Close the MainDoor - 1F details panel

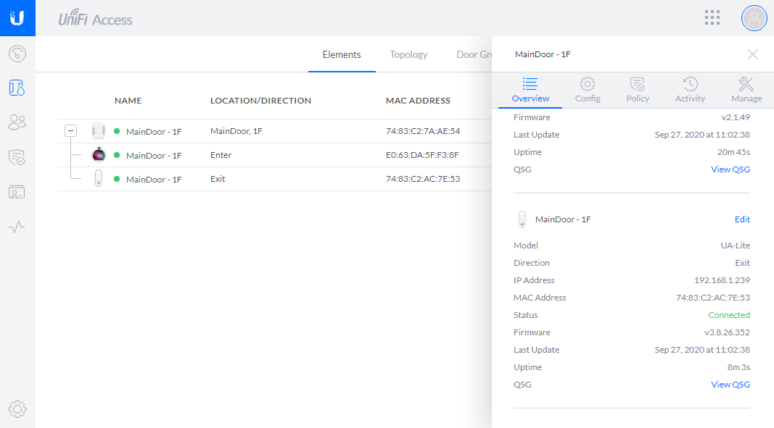(x=752, y=54)
